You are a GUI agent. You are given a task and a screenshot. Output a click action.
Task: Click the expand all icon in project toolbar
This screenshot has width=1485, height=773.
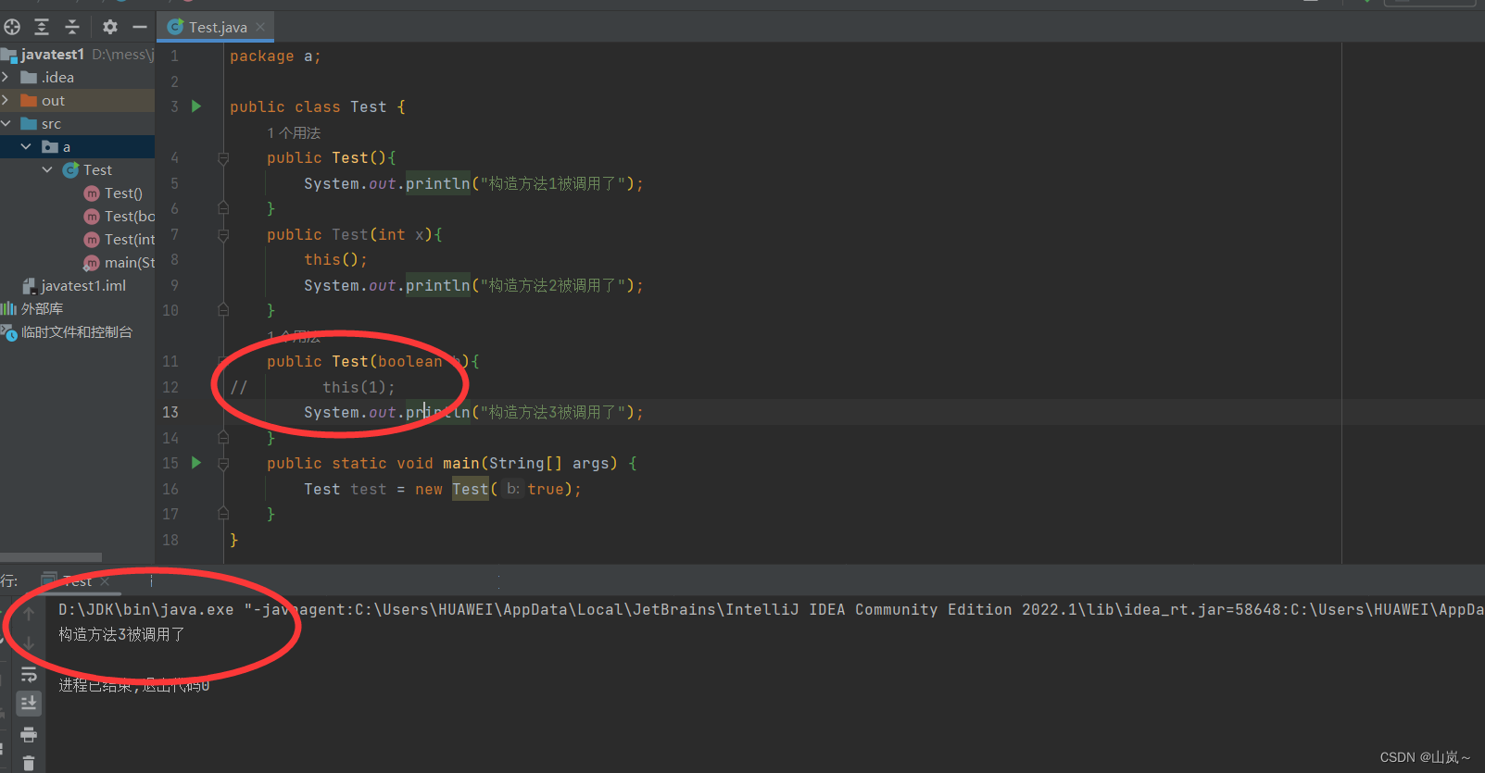(42, 27)
